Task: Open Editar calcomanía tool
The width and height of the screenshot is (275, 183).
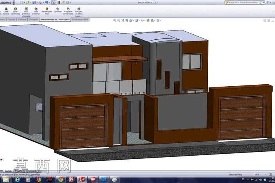Action: (15, 11)
